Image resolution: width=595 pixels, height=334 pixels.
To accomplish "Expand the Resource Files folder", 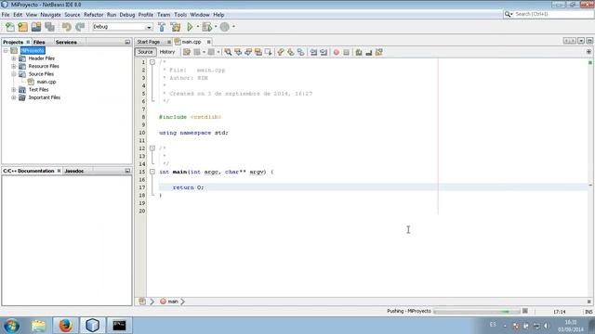I will click(14, 66).
